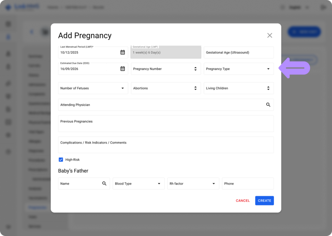This screenshot has height=236, width=332.
Task: Uncheck the High-Risk checkbox
Action: coord(61,159)
